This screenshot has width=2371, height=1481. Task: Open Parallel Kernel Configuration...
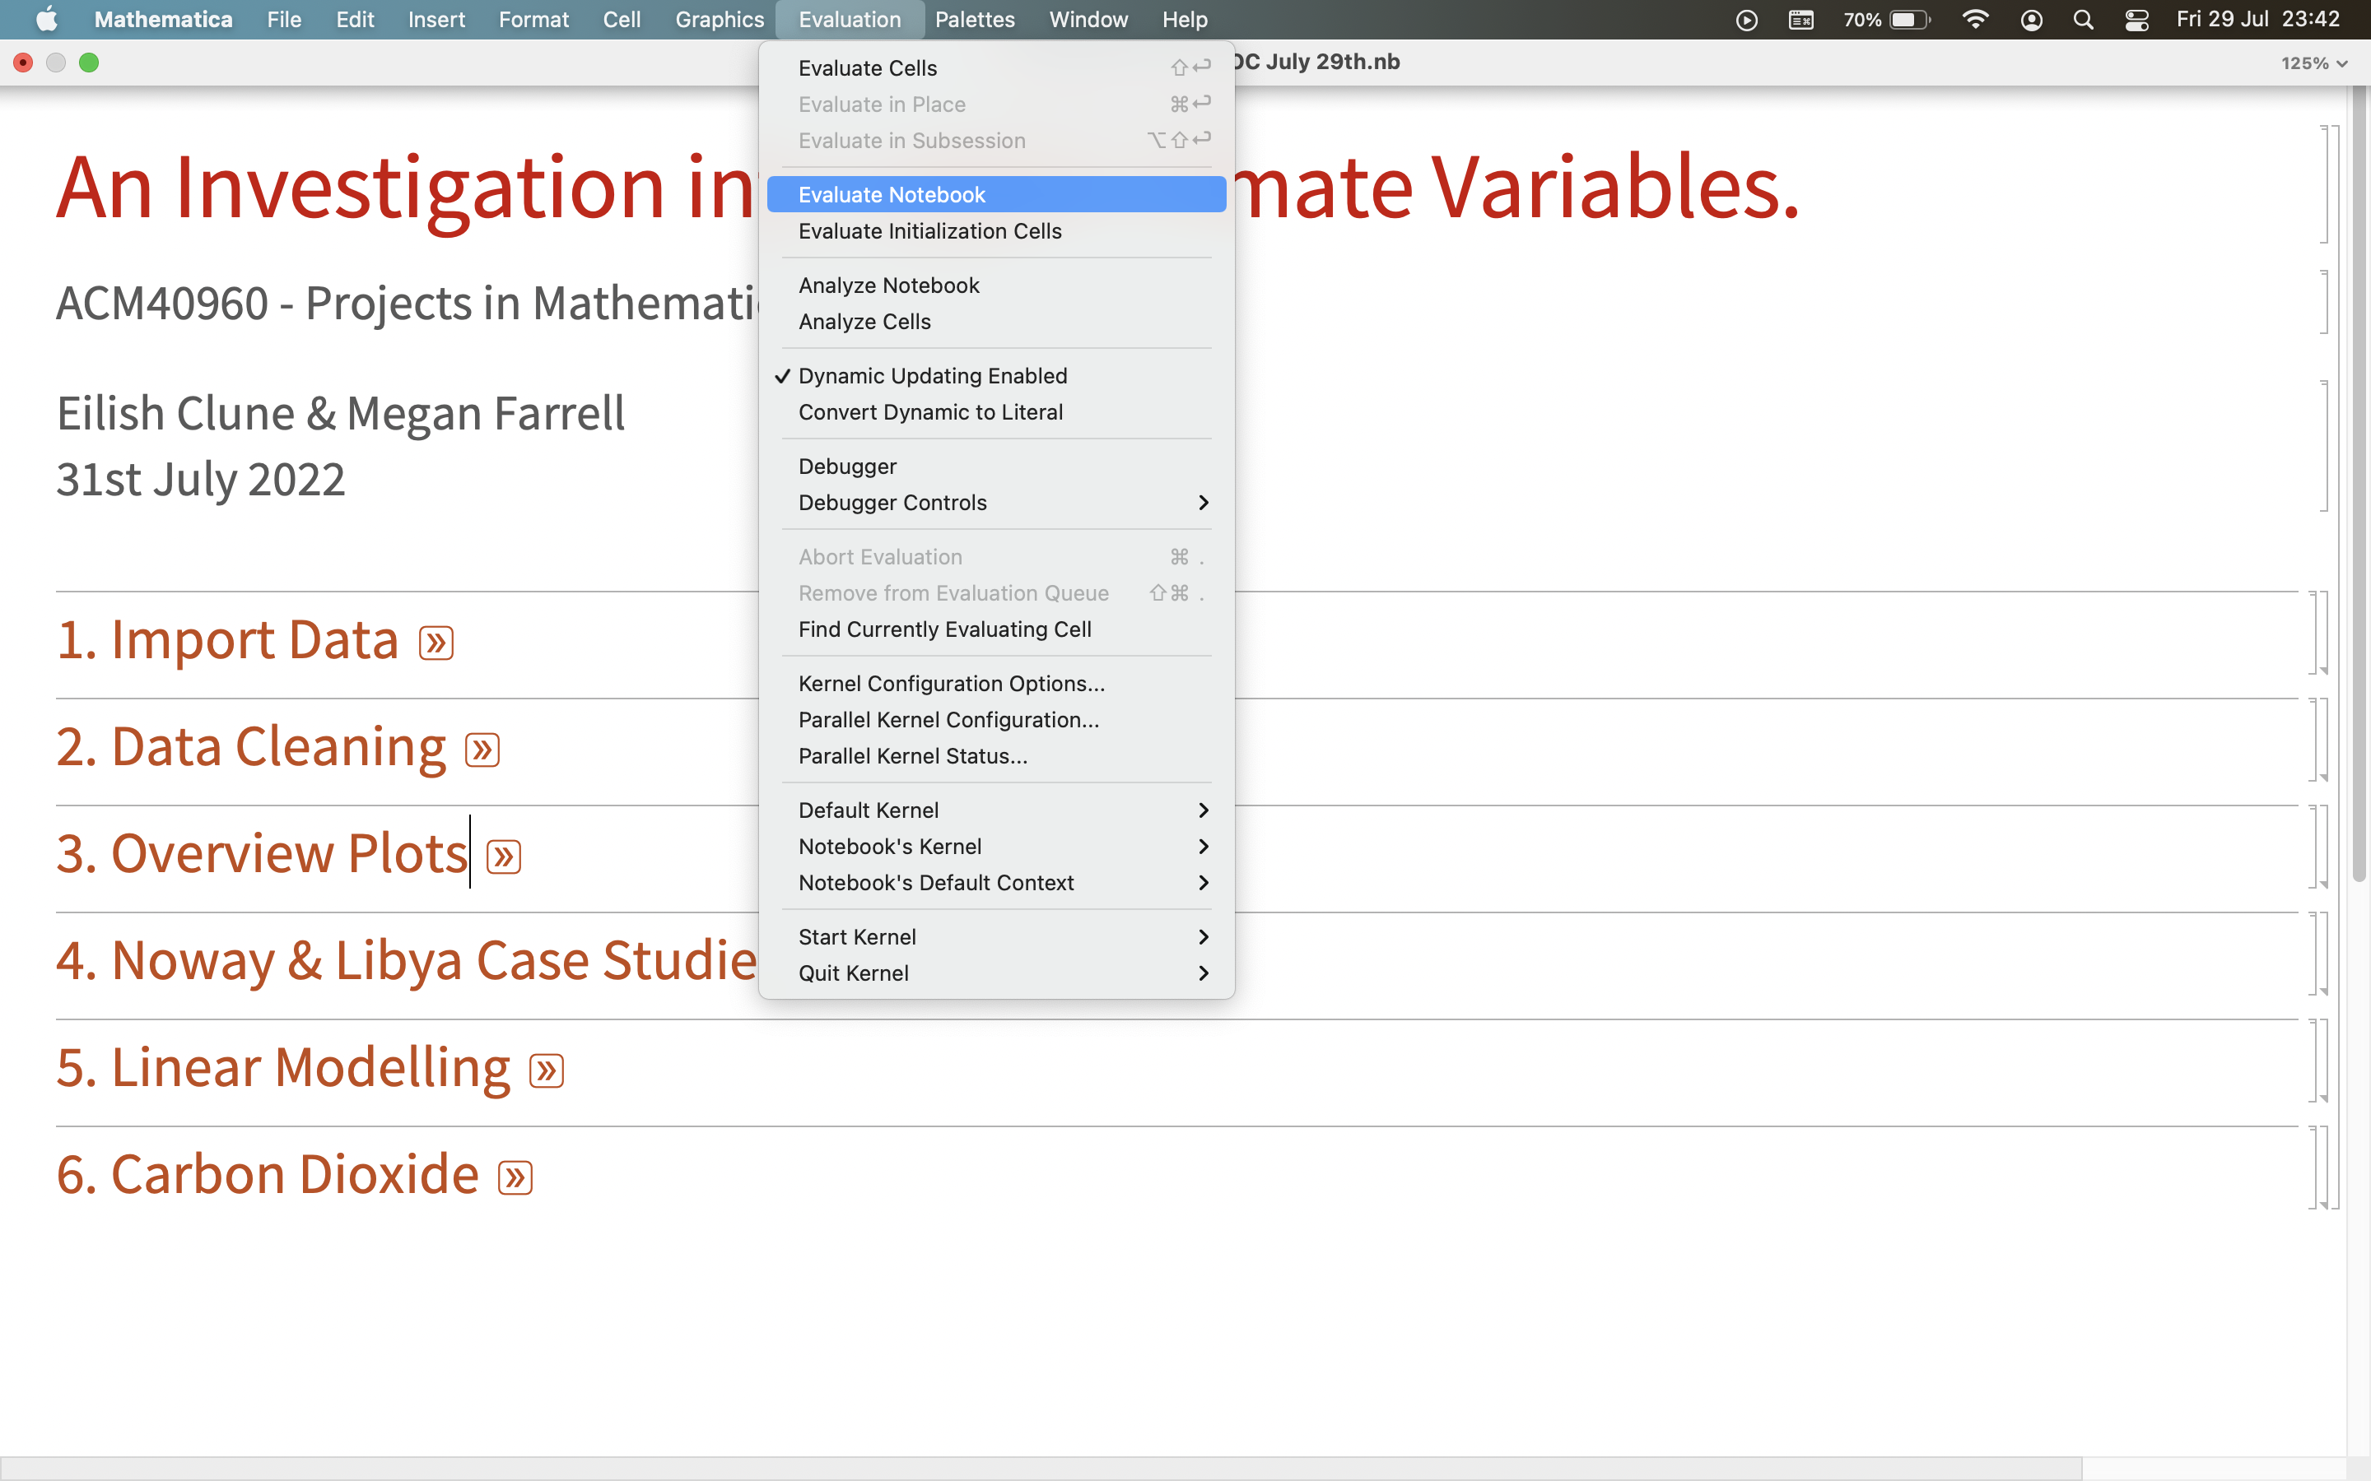[996, 720]
